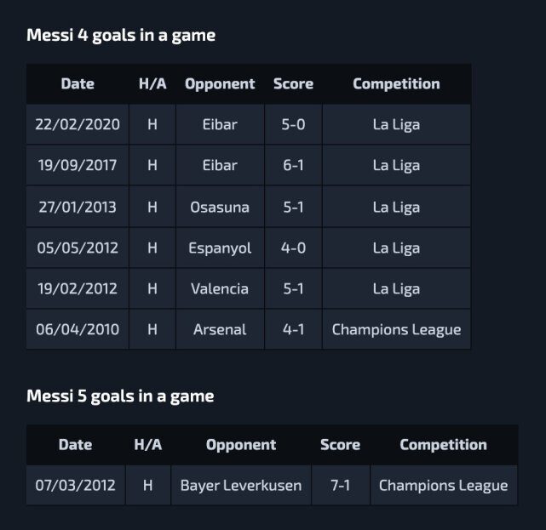This screenshot has width=546, height=530.
Task: Click the Bayer Leverkusen opponent cell
Action: [241, 486]
